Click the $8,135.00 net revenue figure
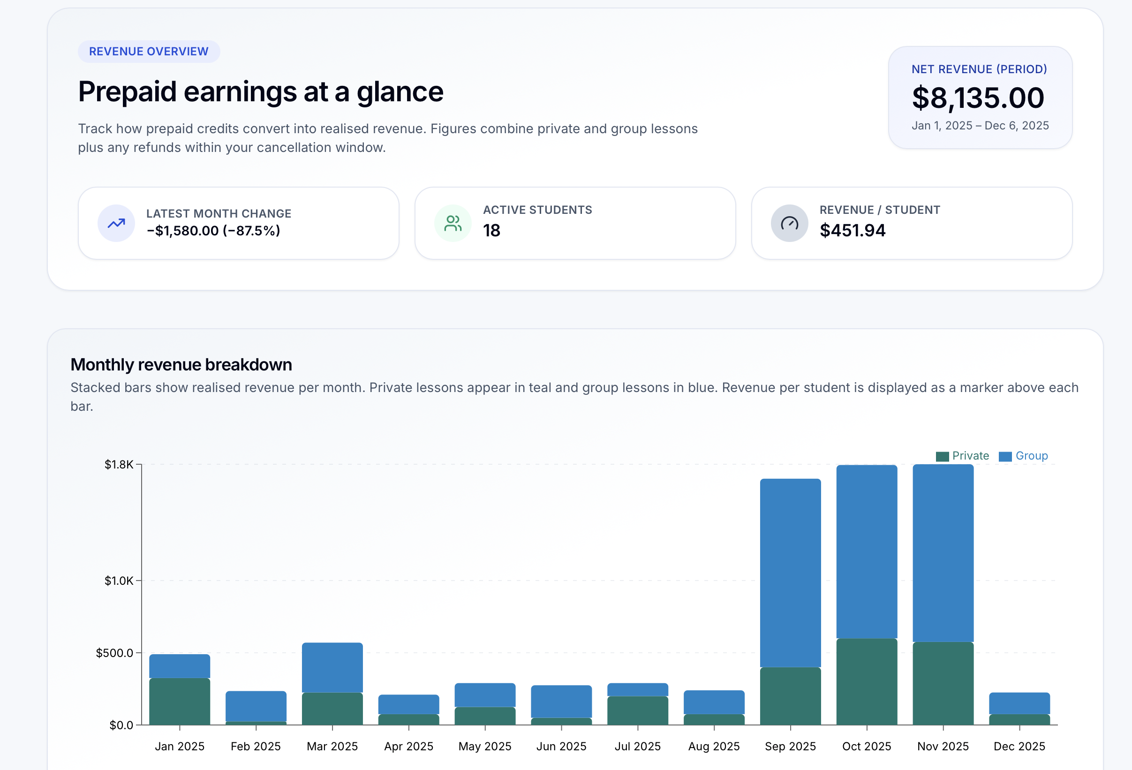The height and width of the screenshot is (770, 1132). (x=979, y=97)
